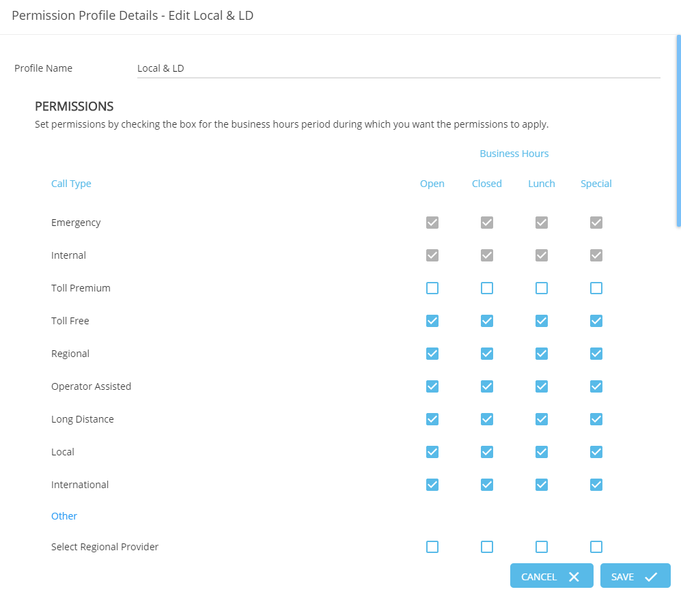Click the vertical scrollbar on right edge
681x596 pixels.
(x=678, y=131)
